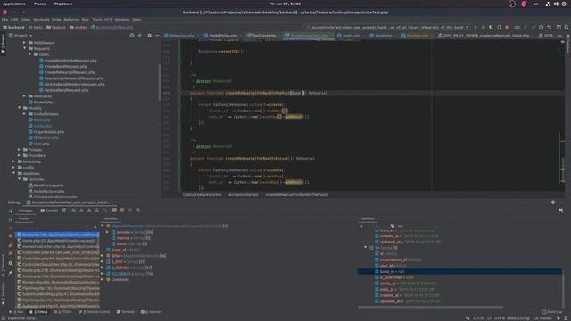The image size is (571, 321).
Task: Collapse the Requests folder in the tree
Action: [24, 48]
